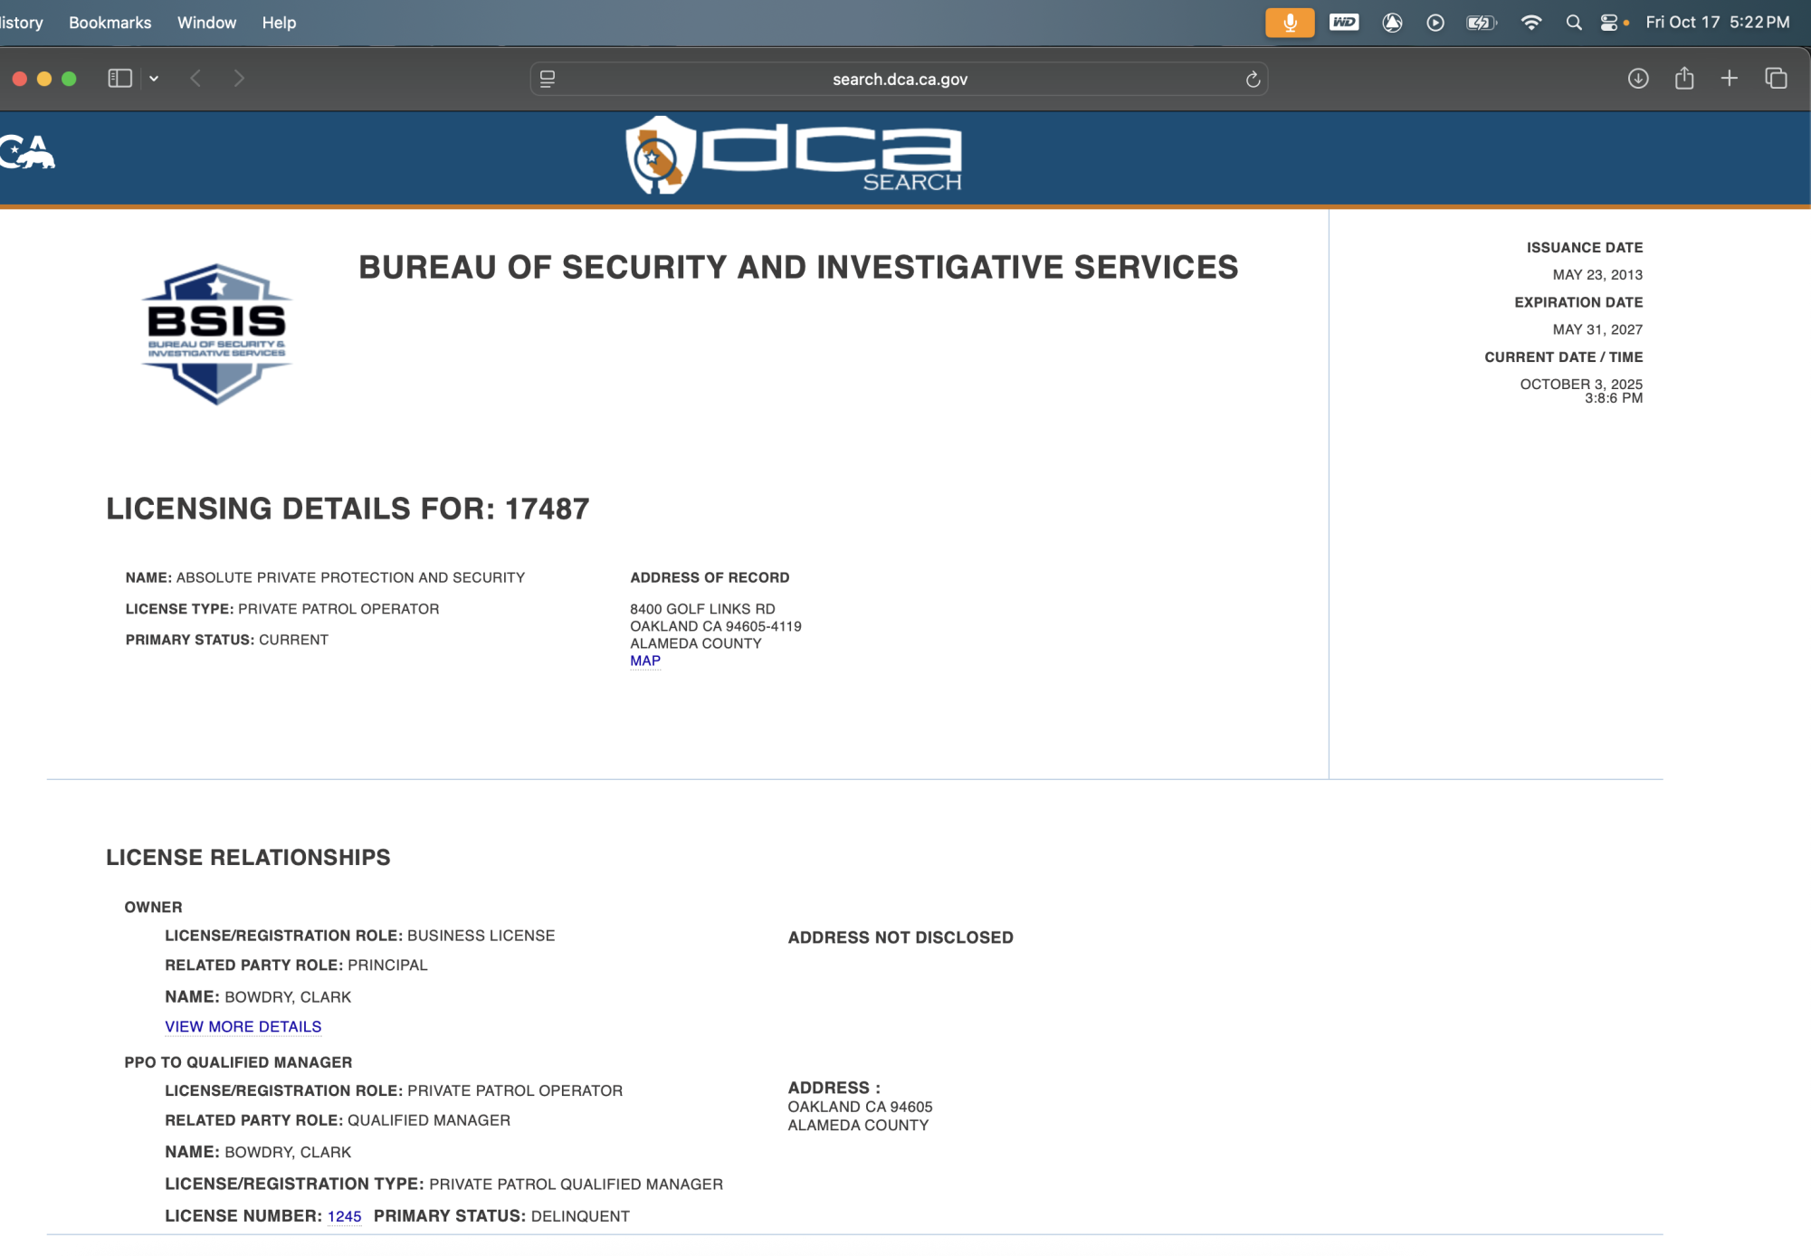Open the Window menu
Screen dimensions: 1811x1256
coord(206,23)
